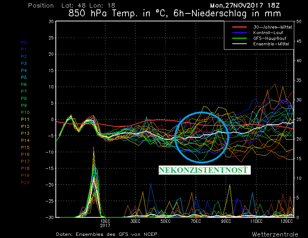Image resolution: width=308 pixels, height=238 pixels.
Task: Select the P14 ensemble member label
Action: click(25, 140)
